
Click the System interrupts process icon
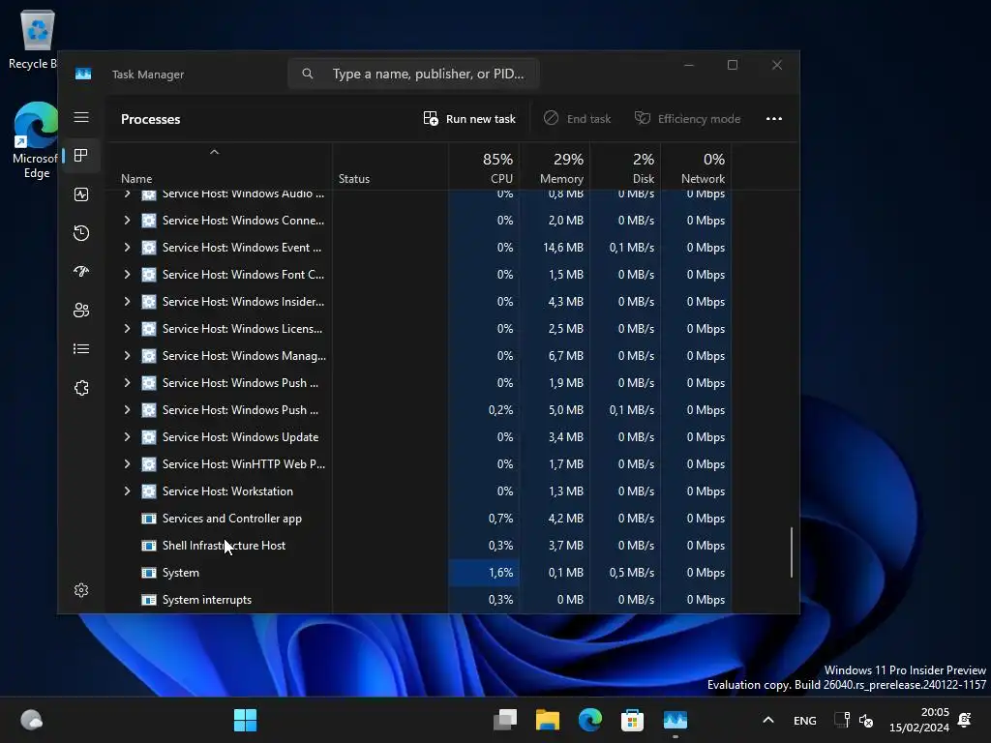tap(148, 600)
